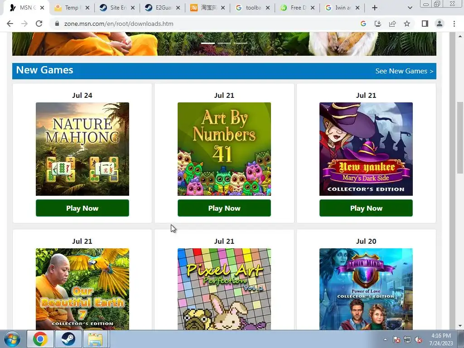Image resolution: width=464 pixels, height=348 pixels.
Task: Bookmark this page with the star icon
Action: click(407, 24)
